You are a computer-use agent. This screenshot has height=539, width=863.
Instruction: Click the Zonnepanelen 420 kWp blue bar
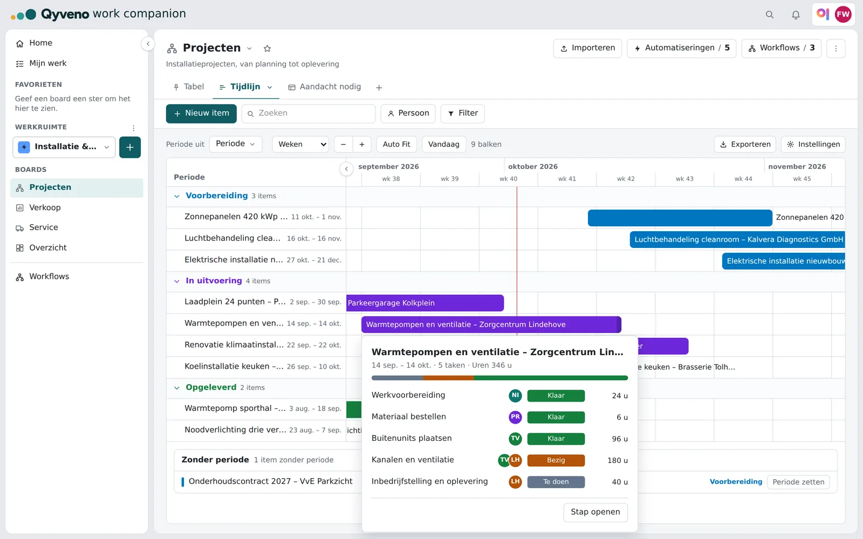click(x=680, y=218)
